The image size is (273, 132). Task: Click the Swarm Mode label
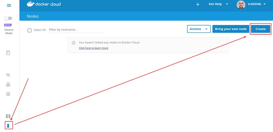9,32
